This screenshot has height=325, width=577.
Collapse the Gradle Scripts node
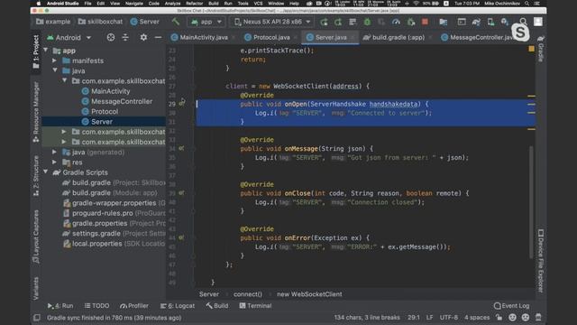tap(46, 172)
